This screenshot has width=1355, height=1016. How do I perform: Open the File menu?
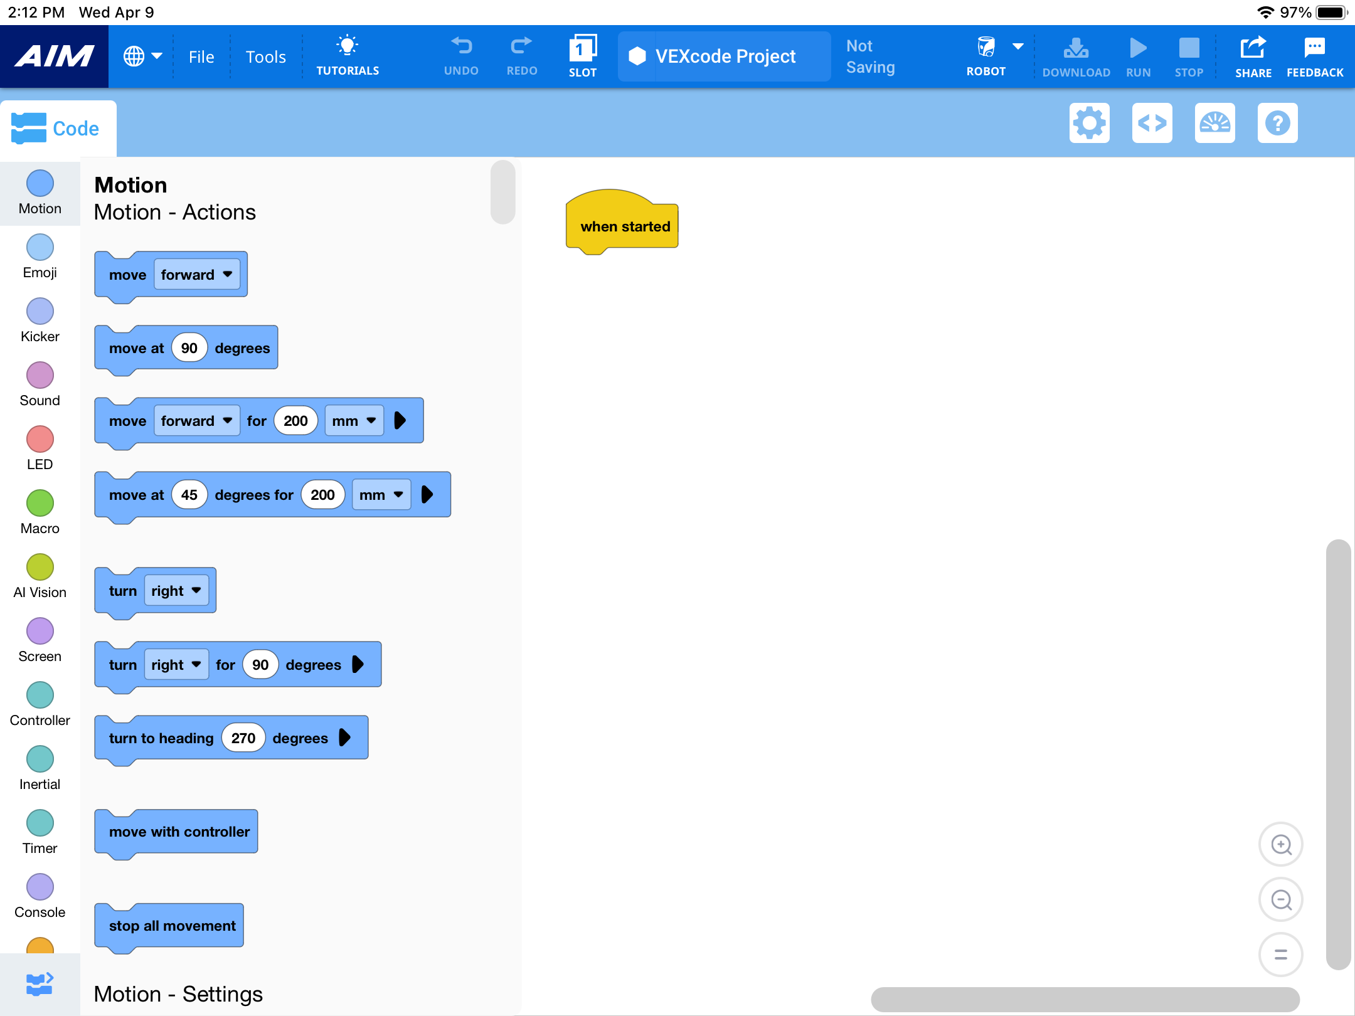click(x=201, y=56)
